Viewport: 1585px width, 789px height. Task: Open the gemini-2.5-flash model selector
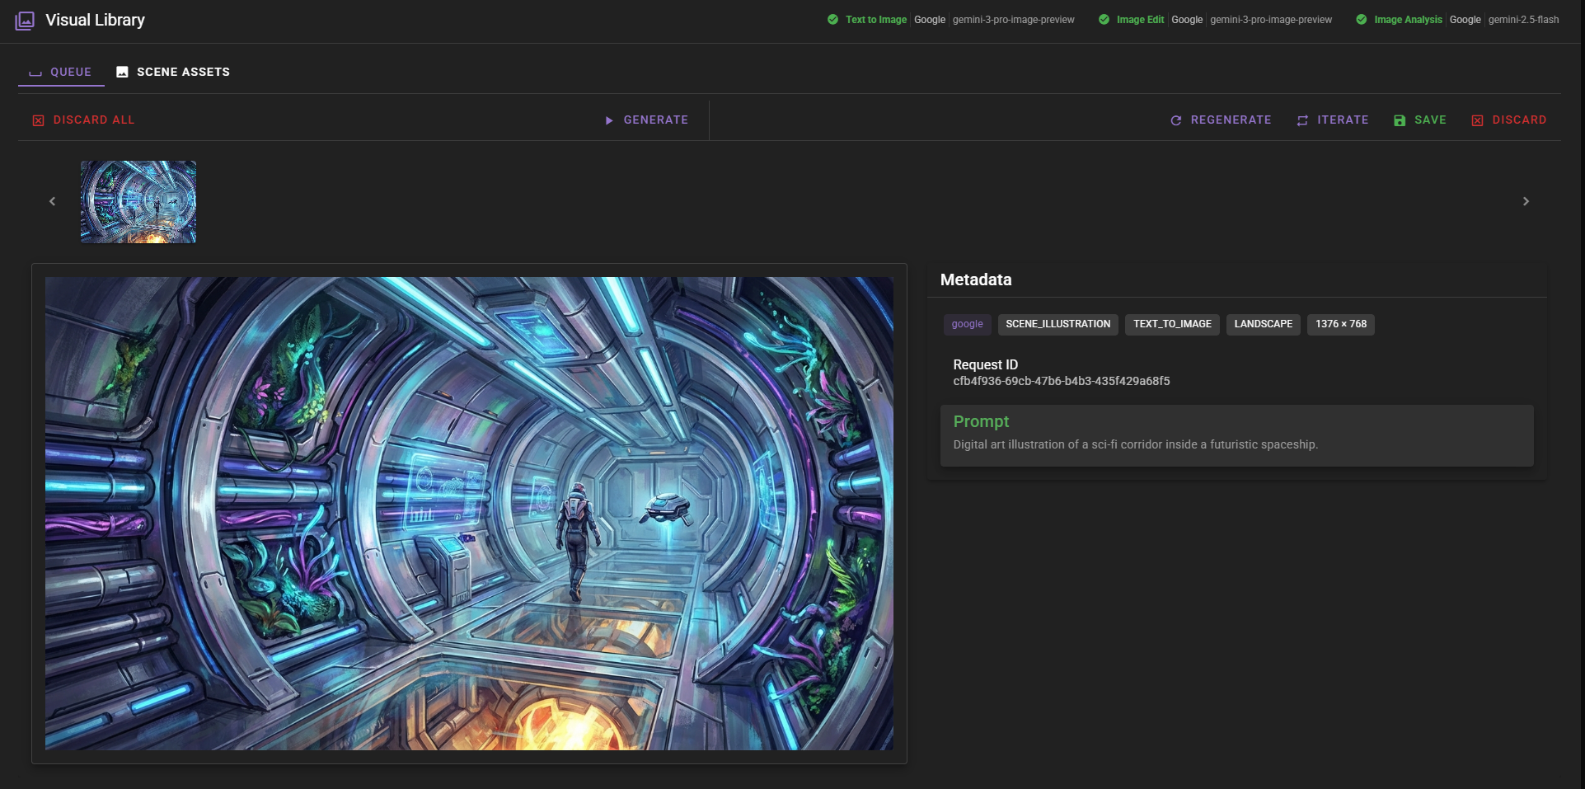click(1523, 19)
